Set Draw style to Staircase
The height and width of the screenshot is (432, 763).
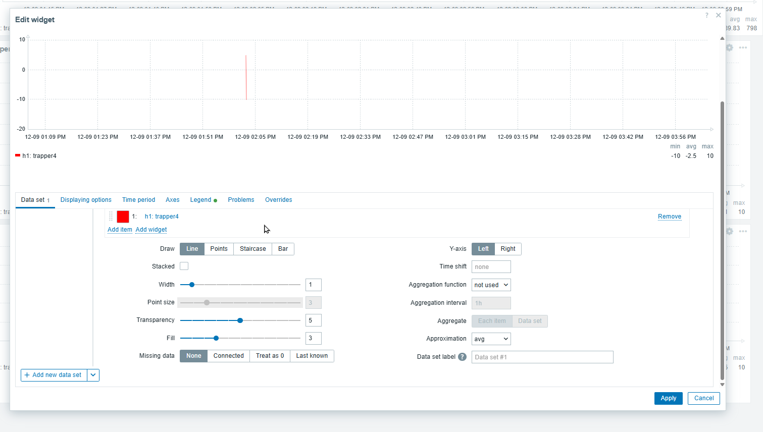pyautogui.click(x=252, y=249)
